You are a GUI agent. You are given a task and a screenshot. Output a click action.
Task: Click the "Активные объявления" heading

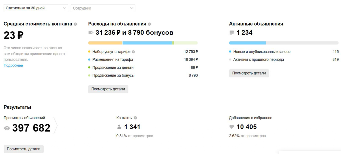(256, 24)
